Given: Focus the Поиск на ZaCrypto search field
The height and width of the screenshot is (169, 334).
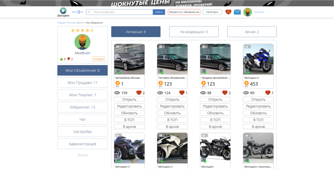Looking at the screenshot, I should (x=119, y=12).
